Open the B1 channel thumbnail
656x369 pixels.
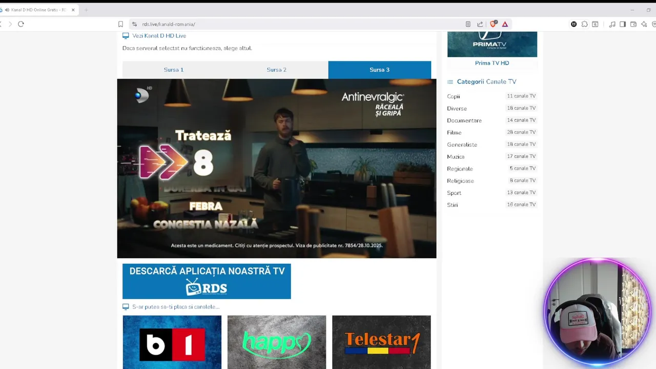(x=172, y=342)
